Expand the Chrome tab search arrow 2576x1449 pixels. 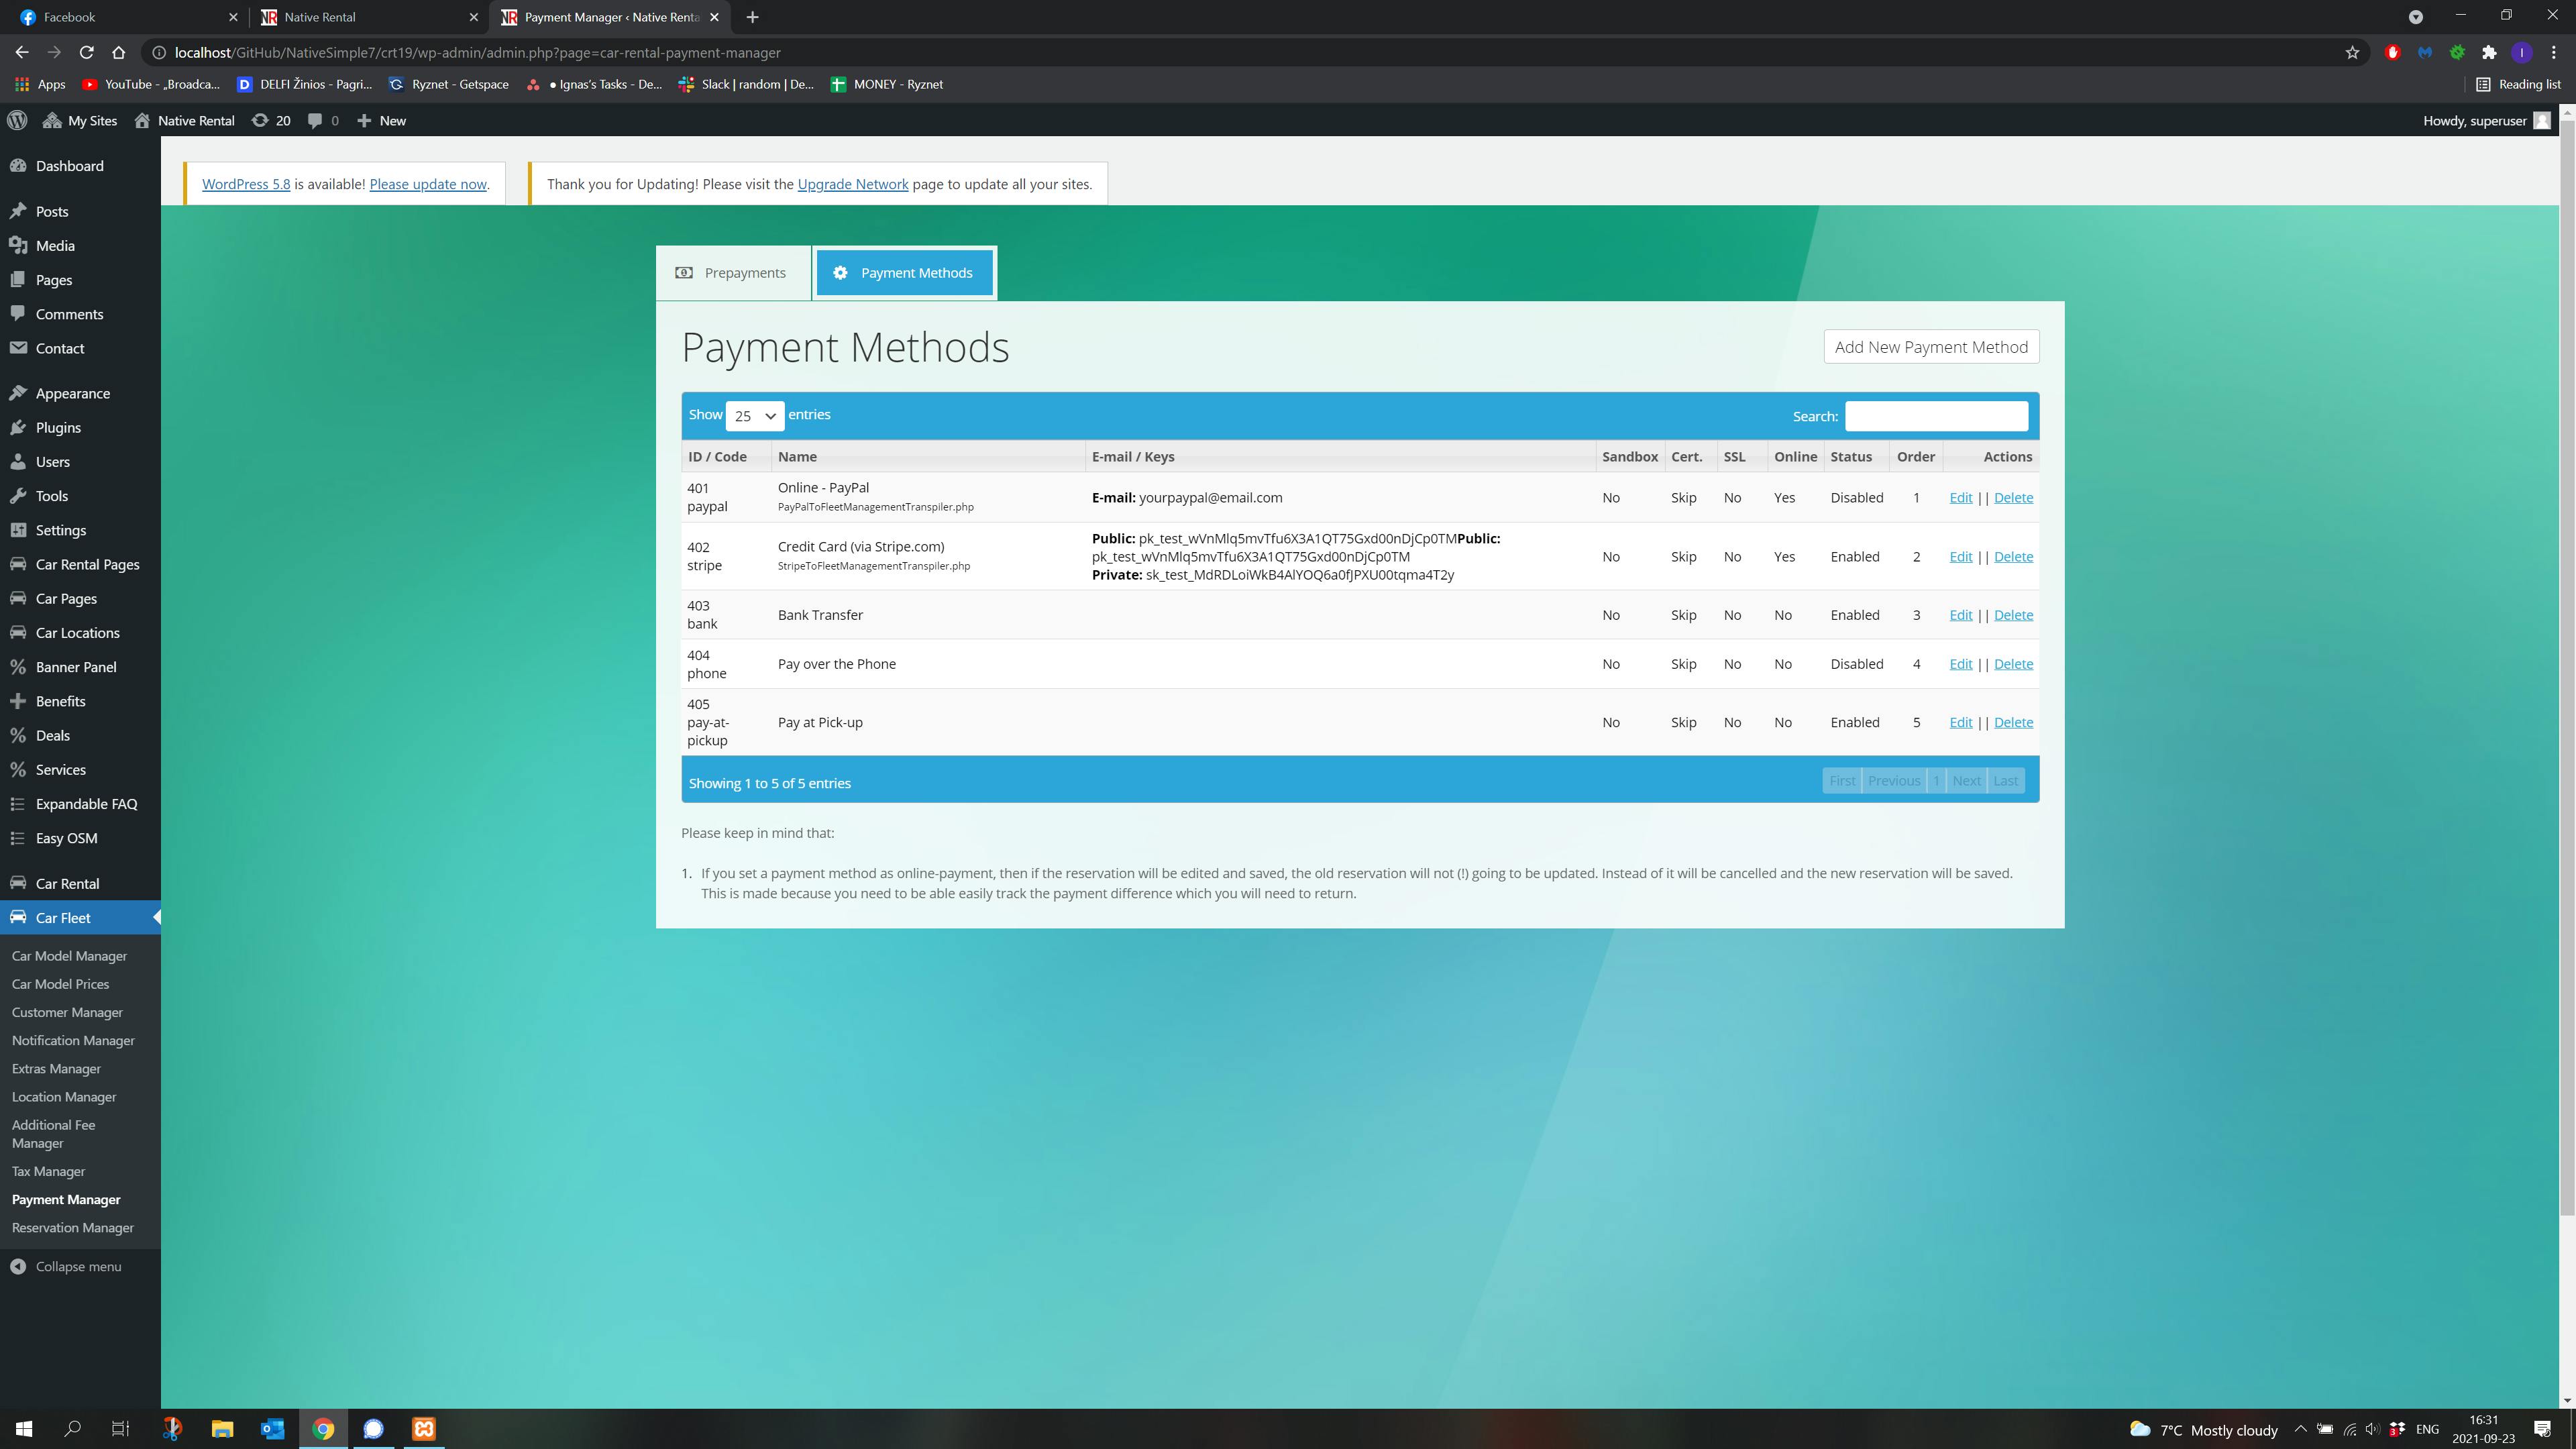pyautogui.click(x=2415, y=17)
